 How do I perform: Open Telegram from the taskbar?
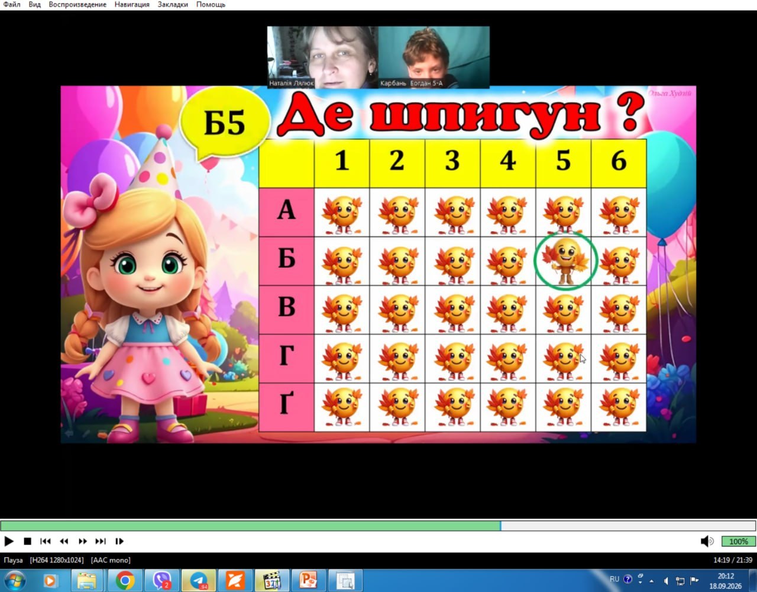199,580
